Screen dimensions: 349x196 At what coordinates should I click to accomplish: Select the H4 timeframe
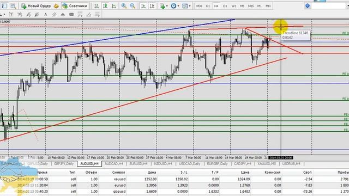coord(216,6)
